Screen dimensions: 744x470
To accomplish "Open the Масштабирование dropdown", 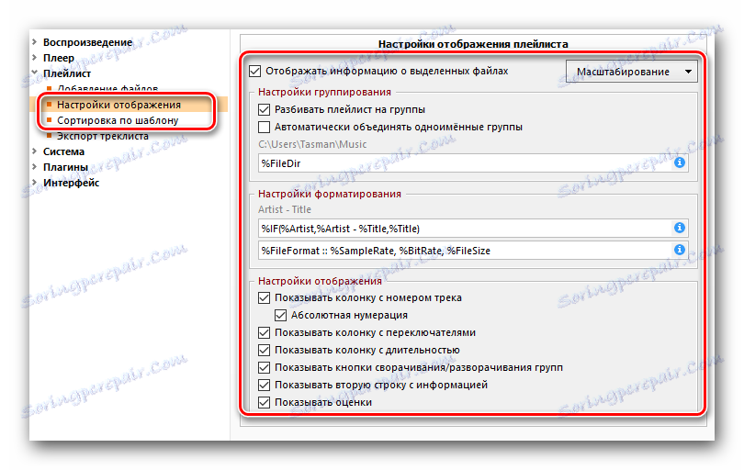I will [632, 72].
